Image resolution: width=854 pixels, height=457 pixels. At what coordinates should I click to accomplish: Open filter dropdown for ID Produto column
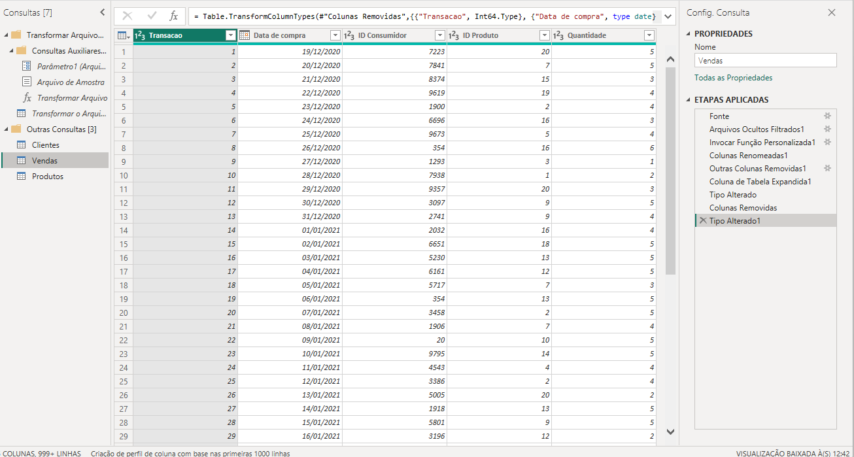tap(544, 35)
